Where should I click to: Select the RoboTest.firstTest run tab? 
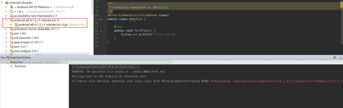(19, 58)
